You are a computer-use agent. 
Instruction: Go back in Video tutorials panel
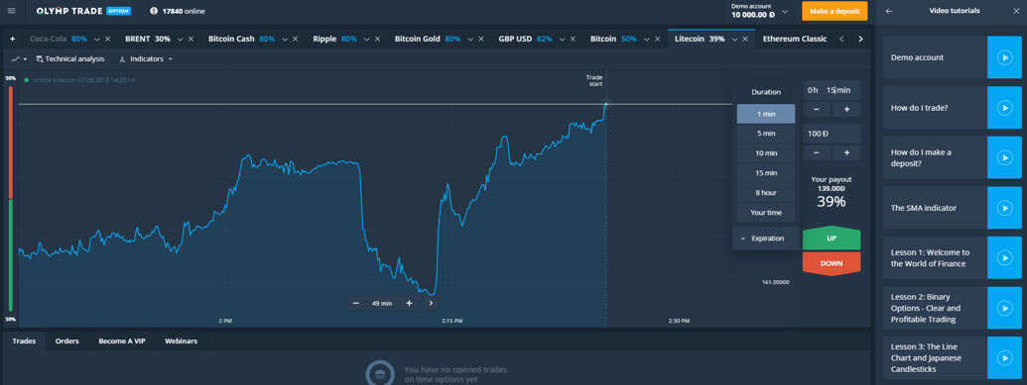click(x=889, y=11)
